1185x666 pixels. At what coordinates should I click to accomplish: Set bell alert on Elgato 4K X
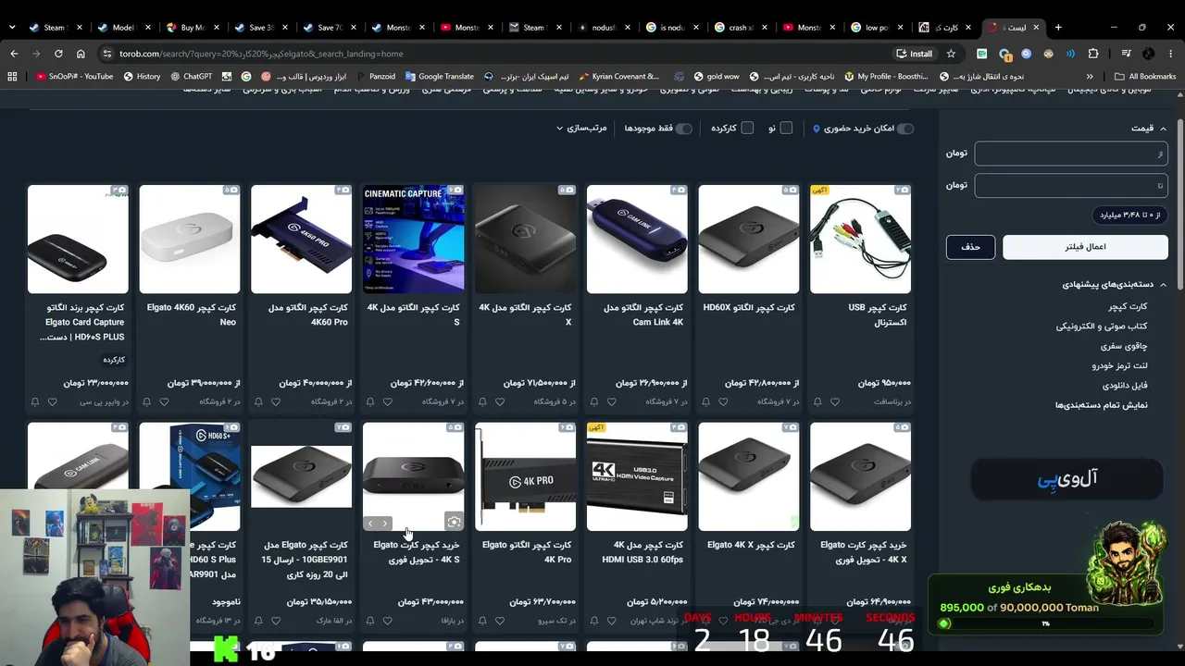[x=482, y=401]
